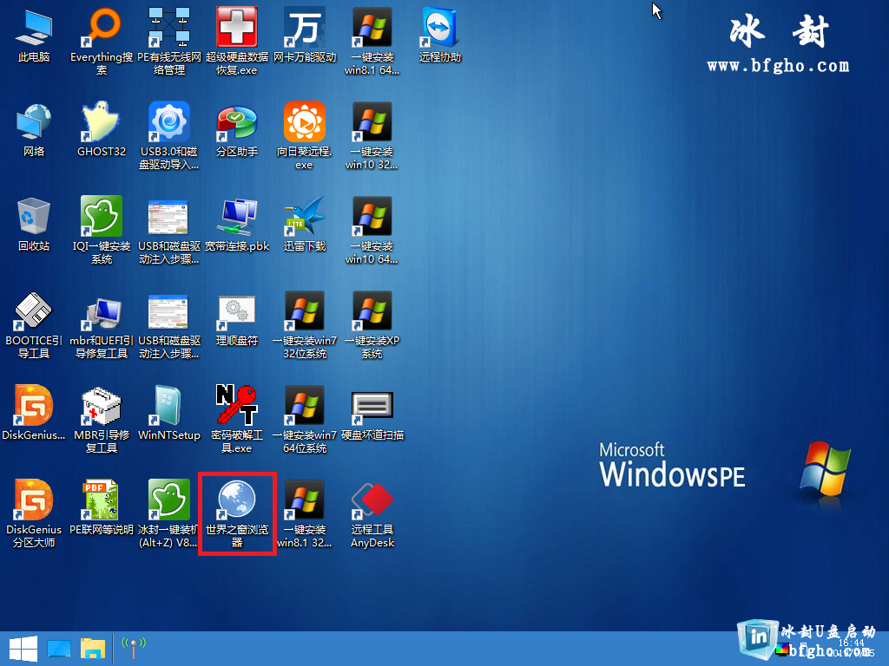Click the blue desktop taskbar button
The width and height of the screenshot is (889, 666).
(59, 649)
